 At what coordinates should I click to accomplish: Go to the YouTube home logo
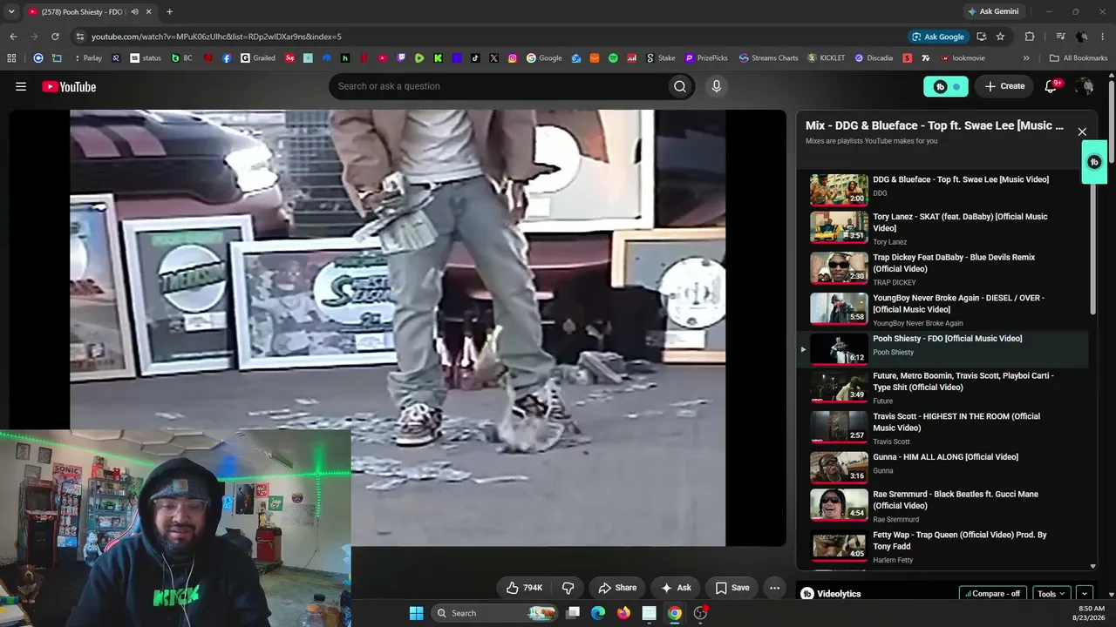pos(69,86)
